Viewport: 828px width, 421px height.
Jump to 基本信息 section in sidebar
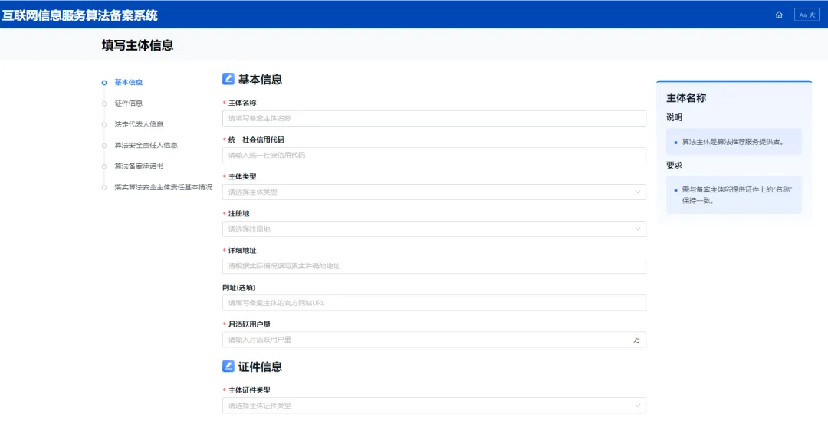coord(128,82)
